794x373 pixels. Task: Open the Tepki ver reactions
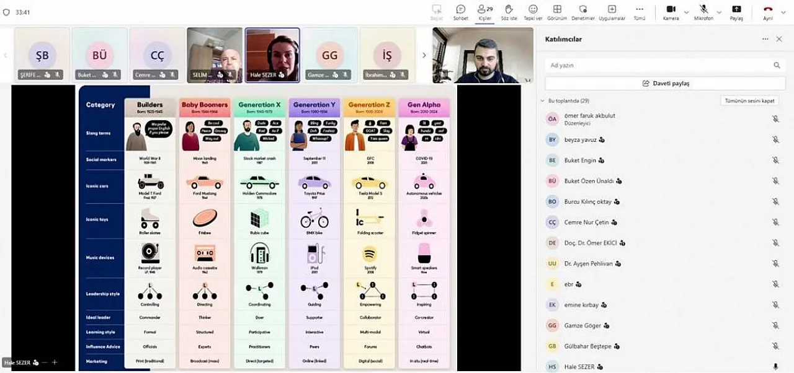(x=533, y=11)
